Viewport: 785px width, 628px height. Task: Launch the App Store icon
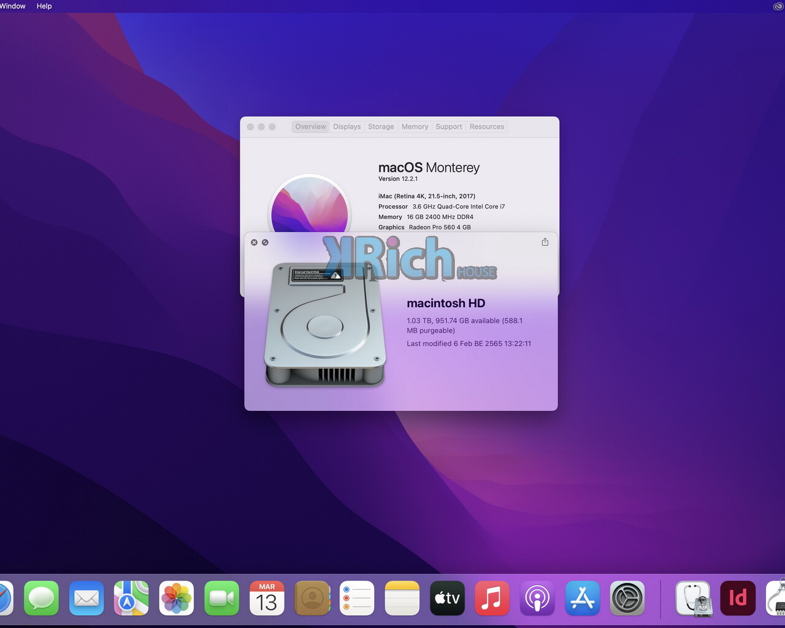coord(583,598)
